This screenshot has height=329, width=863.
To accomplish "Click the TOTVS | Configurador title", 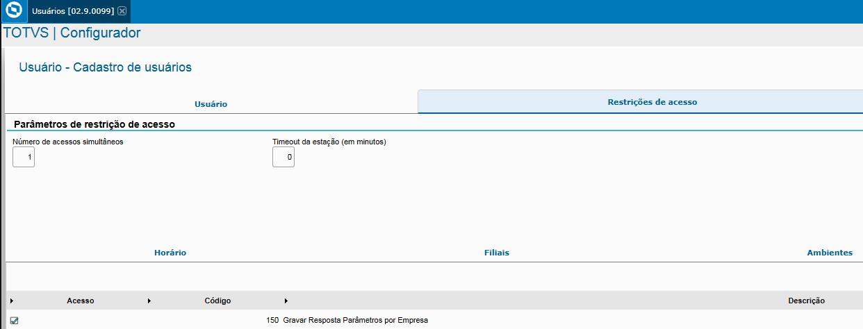I will tap(72, 33).
